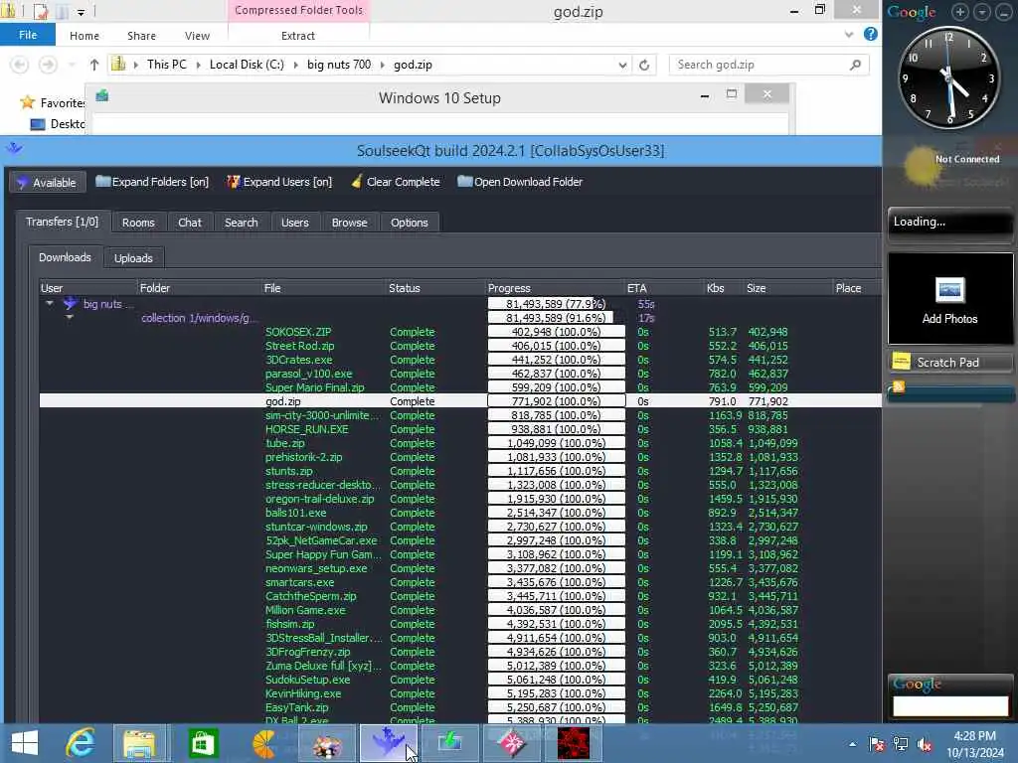
Task: Select the Downloads subtab
Action: click(65, 257)
